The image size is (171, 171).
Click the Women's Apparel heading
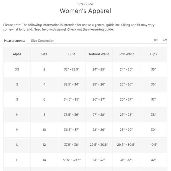click(x=85, y=11)
